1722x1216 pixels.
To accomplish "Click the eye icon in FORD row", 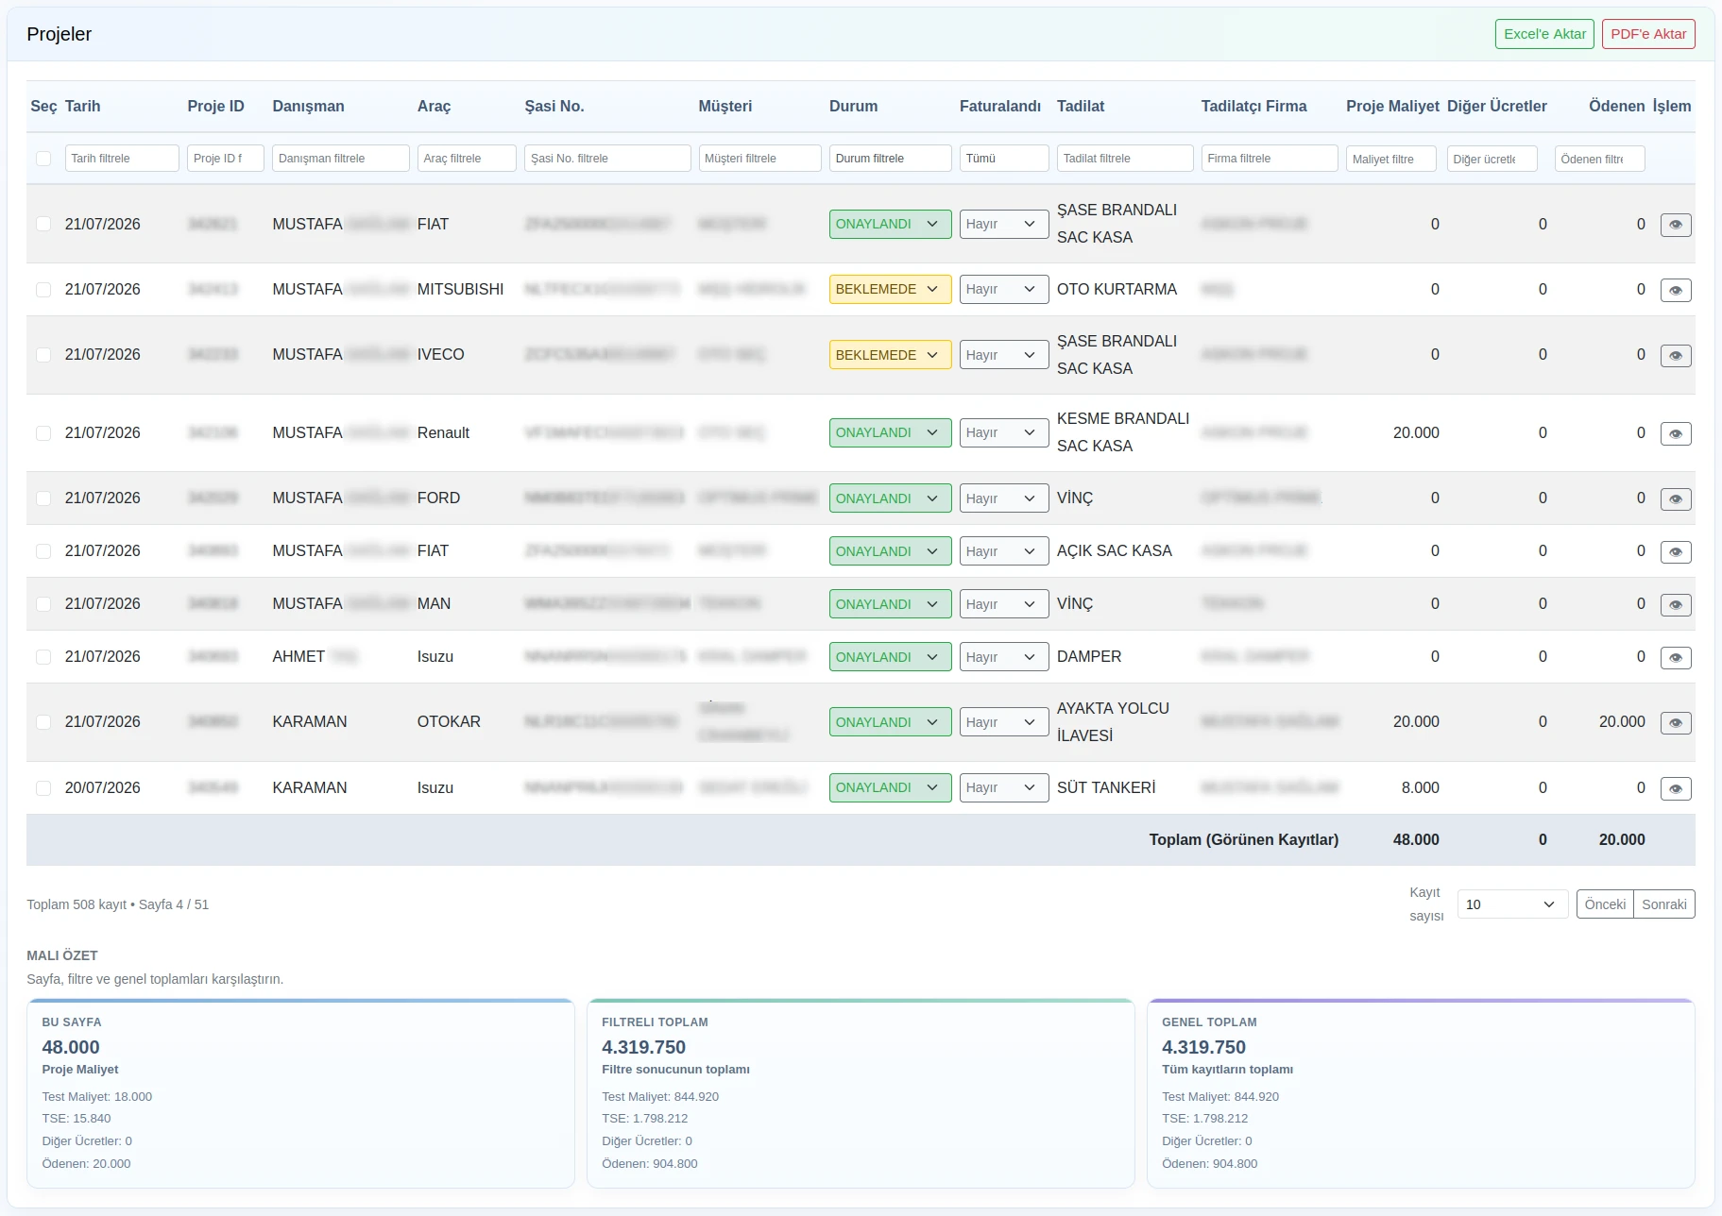I will coord(1676,499).
